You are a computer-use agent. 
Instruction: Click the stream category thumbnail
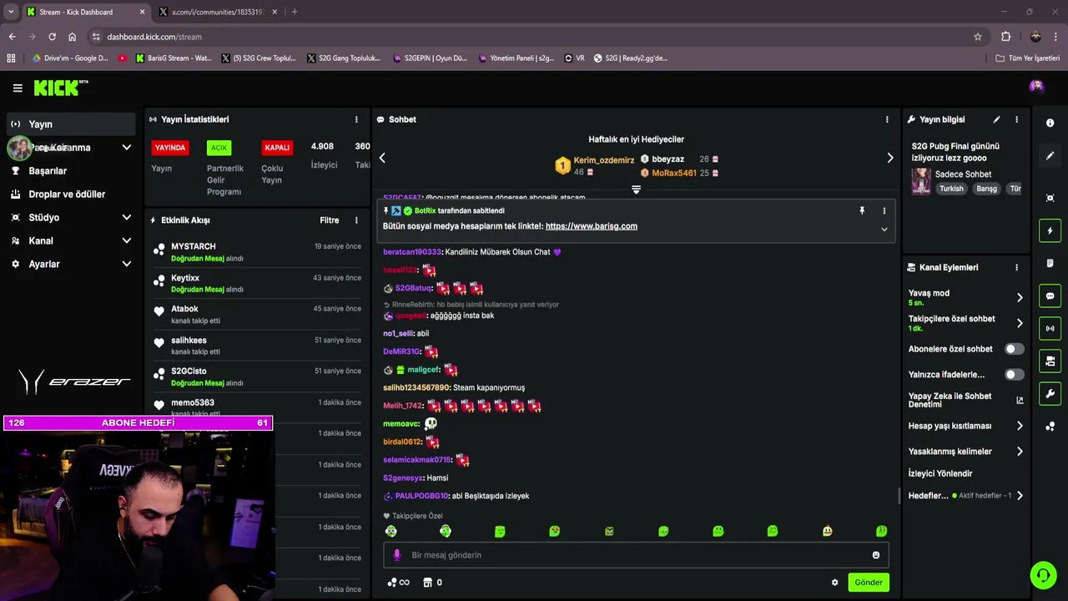[x=921, y=181]
